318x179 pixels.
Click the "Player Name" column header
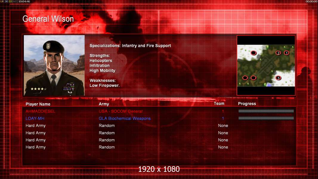(38, 104)
